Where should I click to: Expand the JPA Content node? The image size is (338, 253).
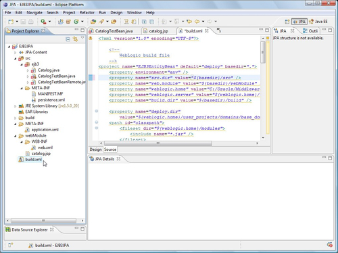(16, 53)
